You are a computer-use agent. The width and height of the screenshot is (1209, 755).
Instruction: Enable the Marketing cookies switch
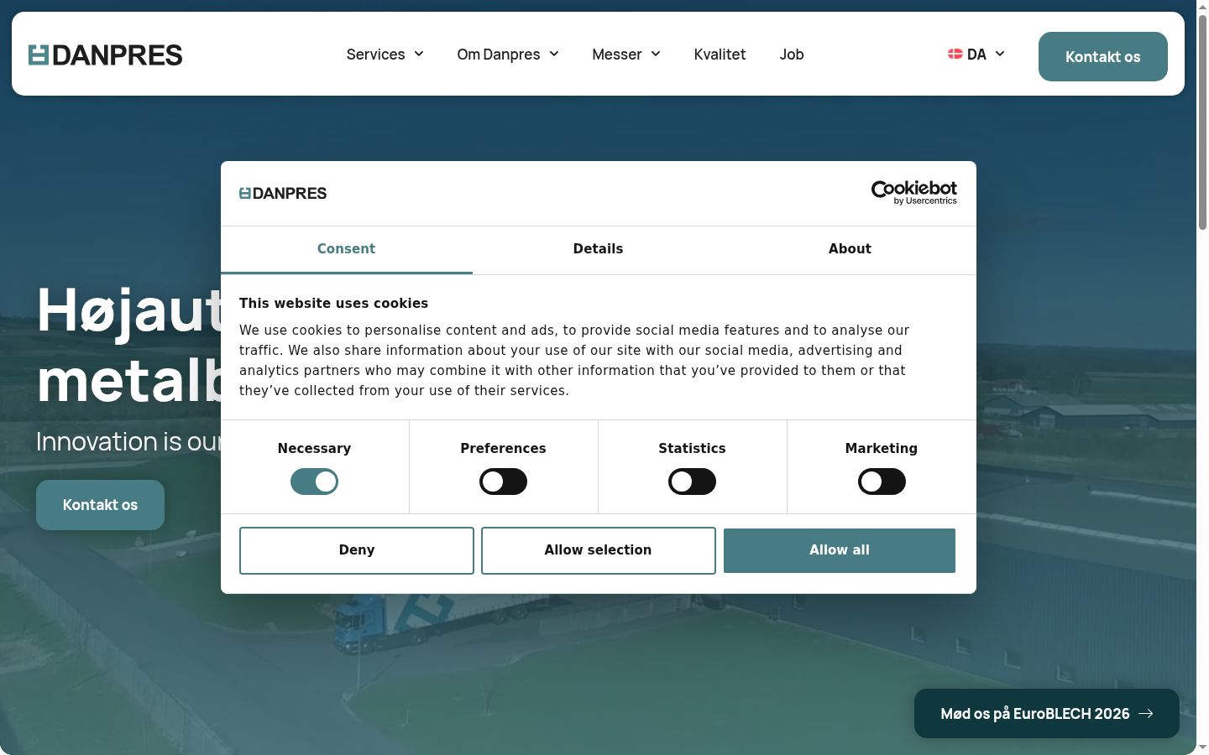coord(882,482)
